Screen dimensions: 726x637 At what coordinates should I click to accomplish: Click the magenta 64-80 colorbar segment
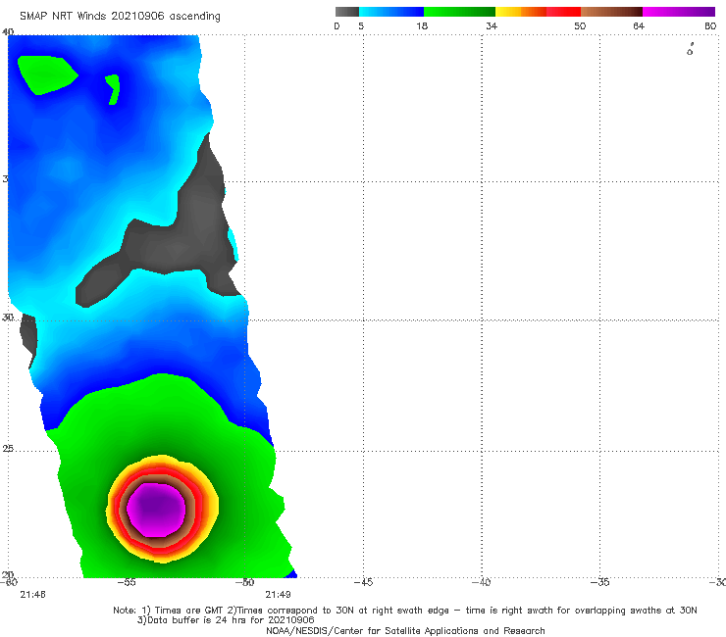click(679, 12)
